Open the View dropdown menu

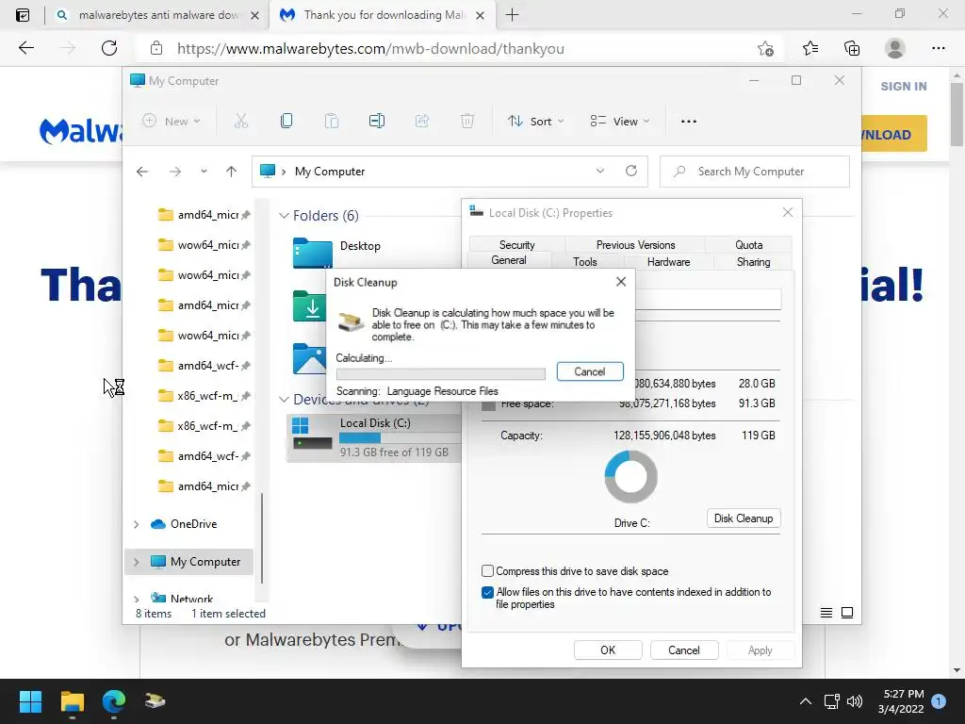click(x=620, y=122)
